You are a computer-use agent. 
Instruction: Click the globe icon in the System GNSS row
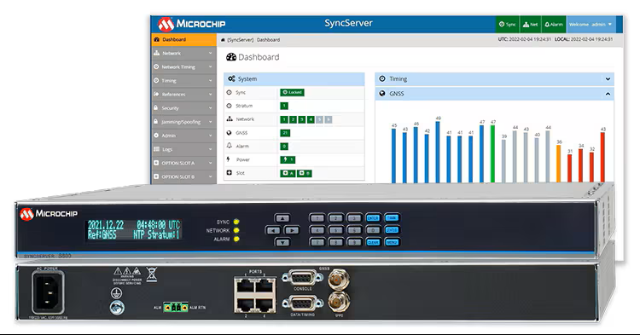click(x=229, y=132)
